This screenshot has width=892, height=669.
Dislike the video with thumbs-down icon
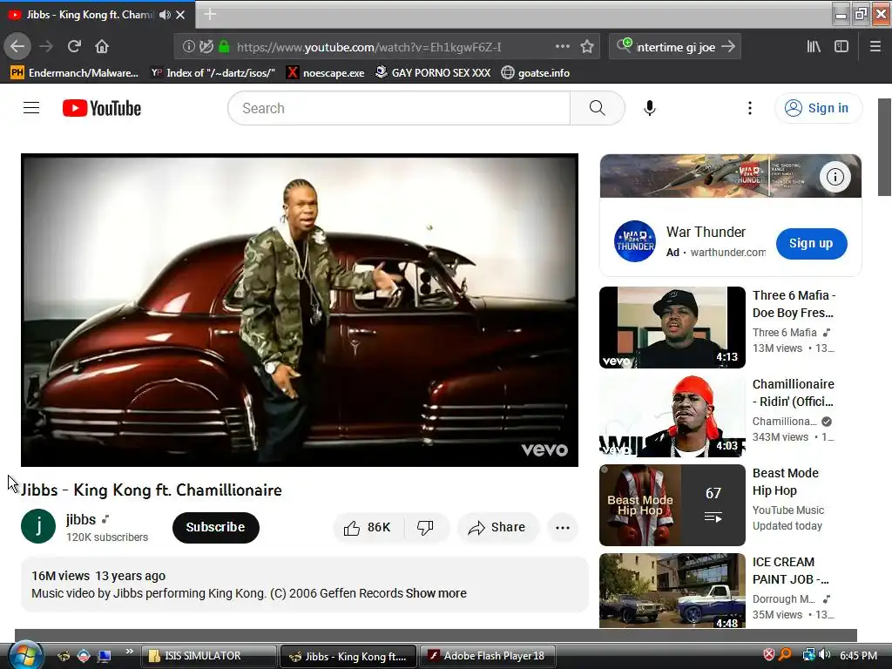point(425,528)
